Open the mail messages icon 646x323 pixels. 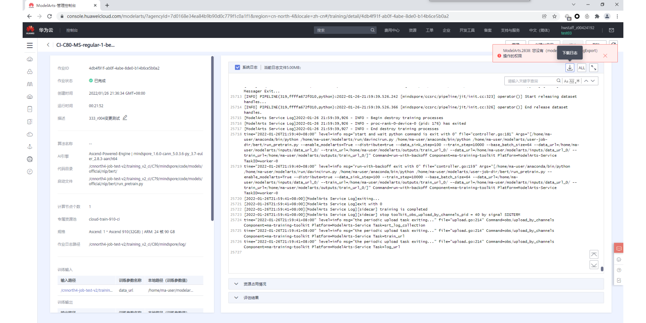coord(611,30)
